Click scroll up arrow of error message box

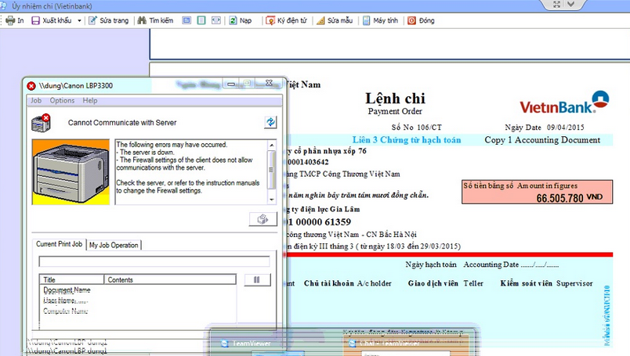(x=272, y=145)
